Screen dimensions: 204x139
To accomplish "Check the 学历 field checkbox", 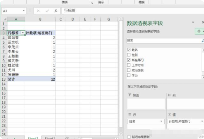I will tap(129, 75).
